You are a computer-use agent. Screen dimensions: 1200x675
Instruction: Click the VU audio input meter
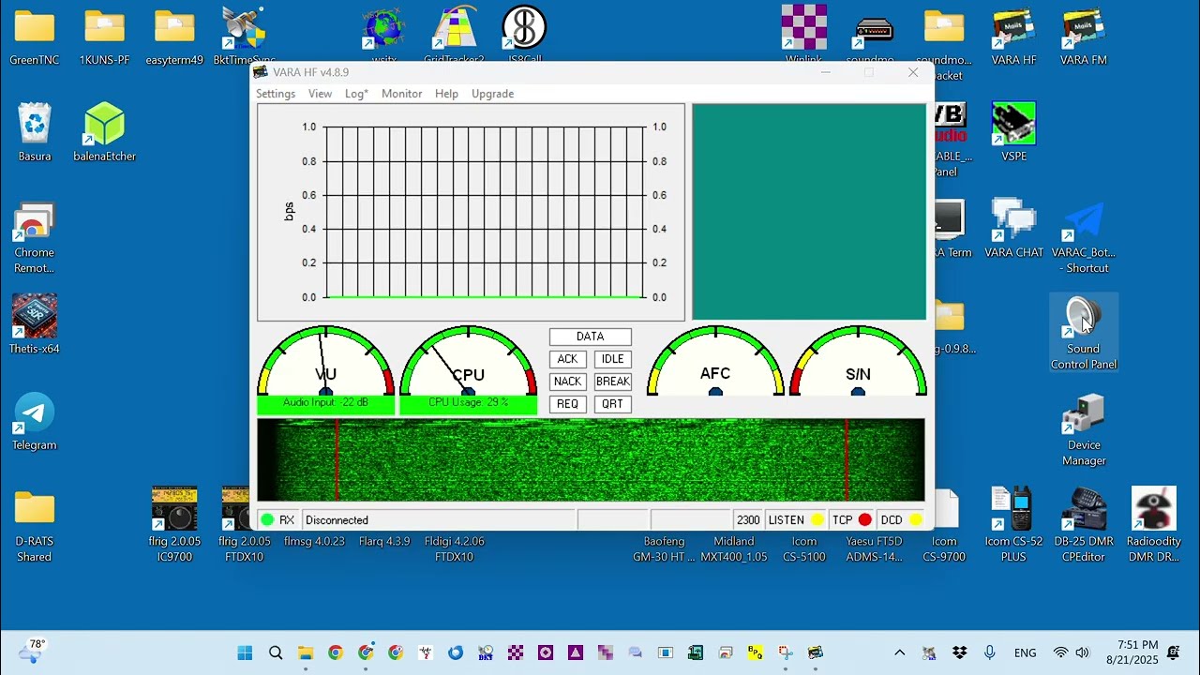[x=325, y=361]
